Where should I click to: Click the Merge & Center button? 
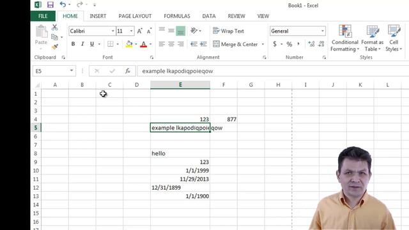click(236, 44)
